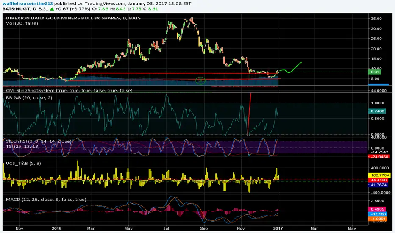Click the Sep time axis label
The width and height of the screenshot is (395, 233).
tap(203, 228)
